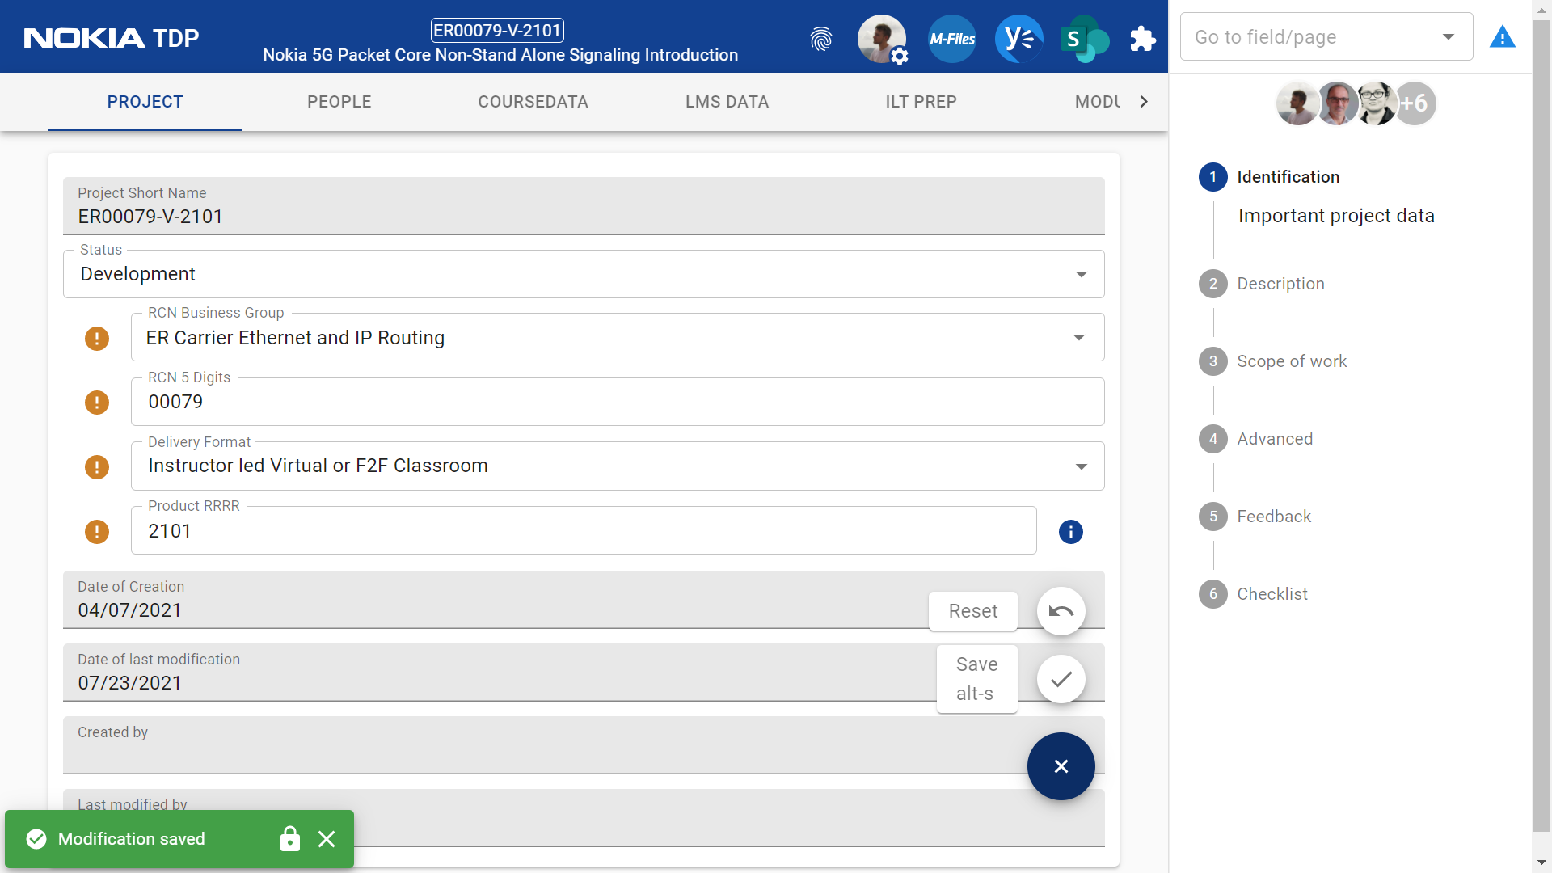Screen dimensions: 1552x873
Task: Click warning icon beside Product RRRR
Action: (97, 531)
